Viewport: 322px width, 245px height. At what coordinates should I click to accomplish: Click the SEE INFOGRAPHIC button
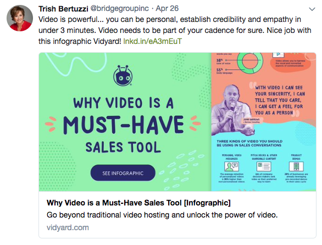pyautogui.click(x=123, y=173)
